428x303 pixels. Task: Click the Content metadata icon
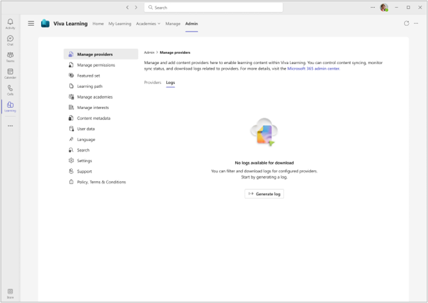click(x=71, y=118)
